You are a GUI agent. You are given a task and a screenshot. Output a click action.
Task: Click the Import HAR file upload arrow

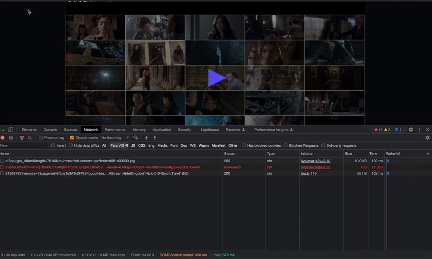146,138
